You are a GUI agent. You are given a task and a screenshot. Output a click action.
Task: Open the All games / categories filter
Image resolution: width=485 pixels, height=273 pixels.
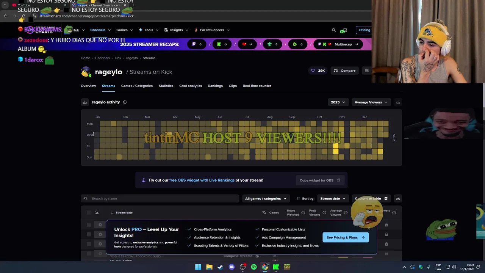coord(266,198)
